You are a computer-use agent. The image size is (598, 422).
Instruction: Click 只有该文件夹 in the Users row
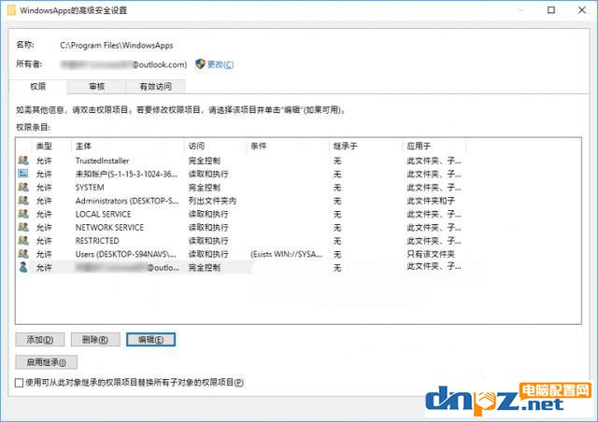pos(431,254)
